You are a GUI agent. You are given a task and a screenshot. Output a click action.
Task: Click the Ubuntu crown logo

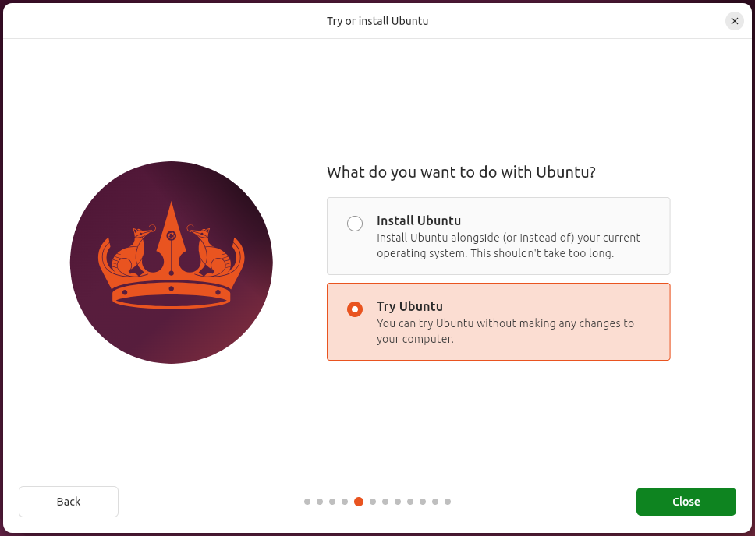click(x=172, y=262)
